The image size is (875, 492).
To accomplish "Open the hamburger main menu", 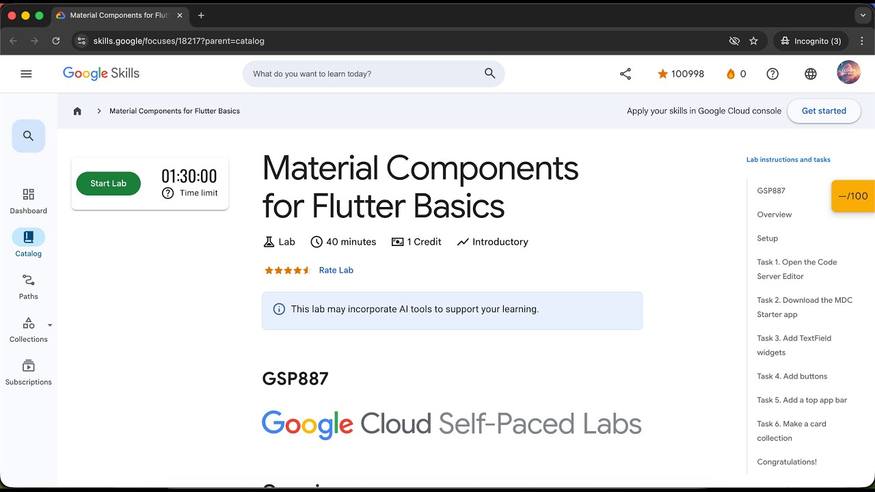I will coord(26,74).
